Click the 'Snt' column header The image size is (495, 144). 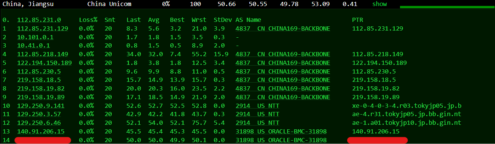[110, 20]
